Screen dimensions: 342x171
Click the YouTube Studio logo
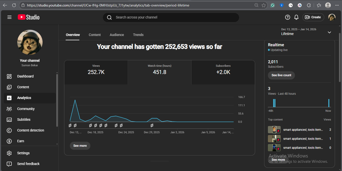(x=29, y=17)
